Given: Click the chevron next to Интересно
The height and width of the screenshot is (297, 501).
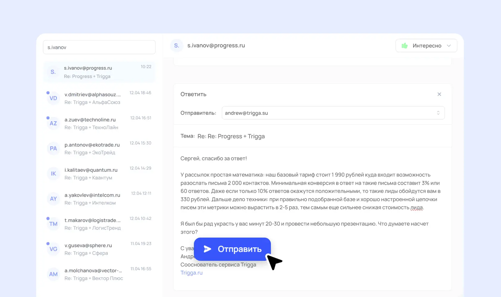Looking at the screenshot, I should pos(449,46).
